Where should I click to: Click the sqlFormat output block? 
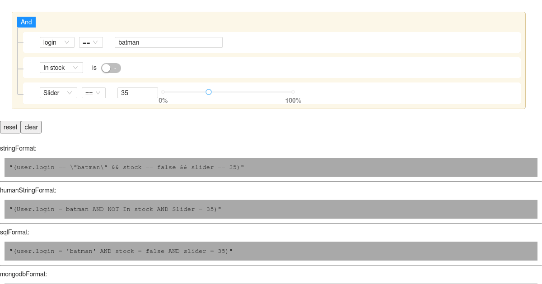[271, 251]
